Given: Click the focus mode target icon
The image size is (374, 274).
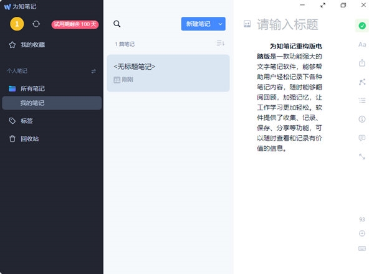Looking at the screenshot, I should pos(362,234).
